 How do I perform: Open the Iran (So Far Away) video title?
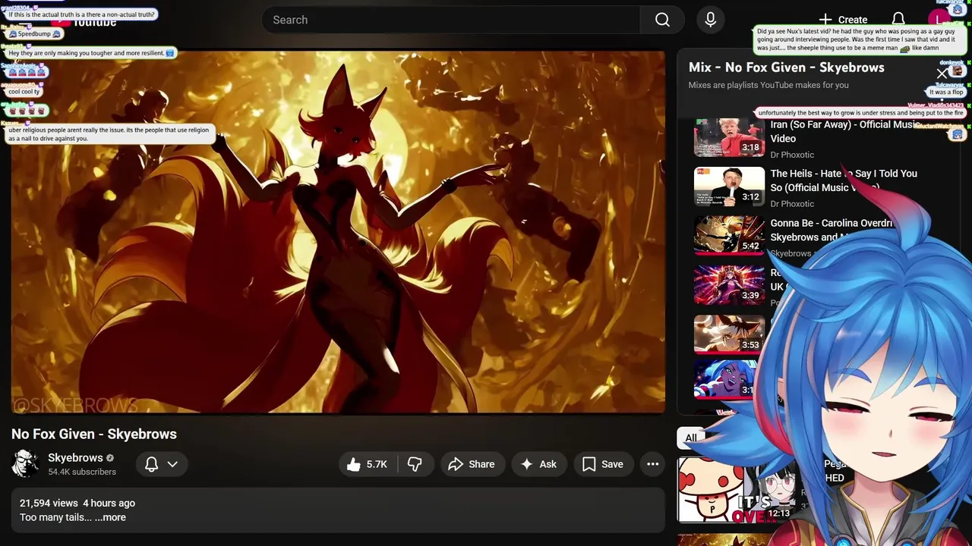point(844,131)
